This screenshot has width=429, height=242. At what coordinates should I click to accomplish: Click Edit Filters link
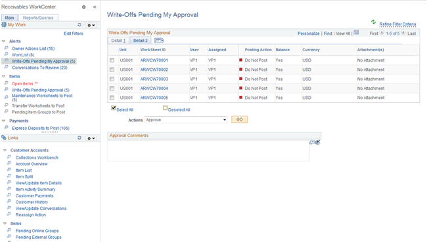click(74, 33)
